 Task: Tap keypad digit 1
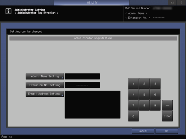[x=133, y=83]
